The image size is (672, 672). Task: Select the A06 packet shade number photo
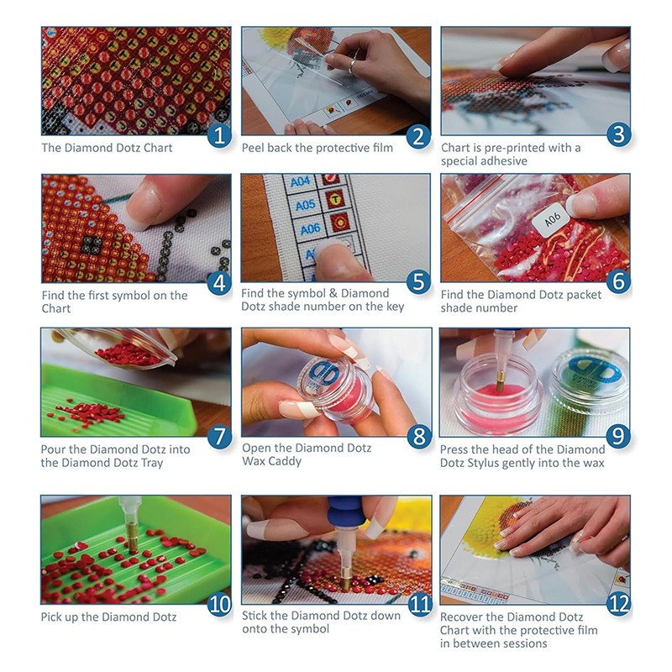click(535, 228)
